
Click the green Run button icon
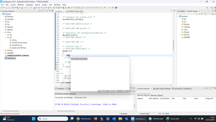[x=58, y=8]
